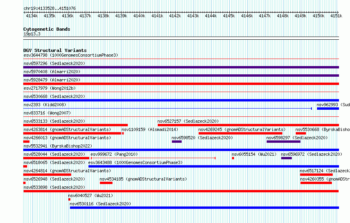
Task: Select the esv3643488 blue variant bar
Action: [x=214, y=166]
